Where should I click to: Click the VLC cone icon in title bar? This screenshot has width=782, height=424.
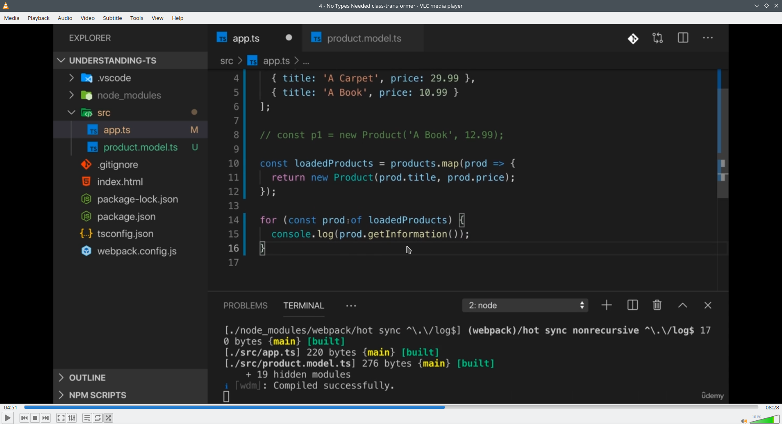(6, 6)
